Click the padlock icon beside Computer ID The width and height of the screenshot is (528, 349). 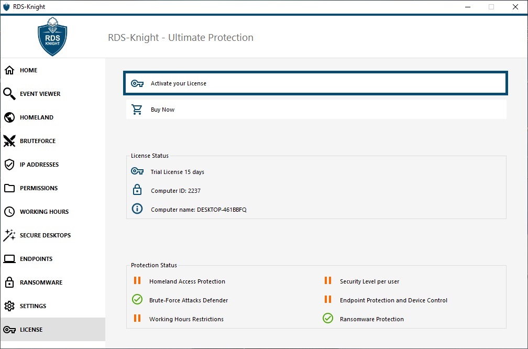click(137, 190)
